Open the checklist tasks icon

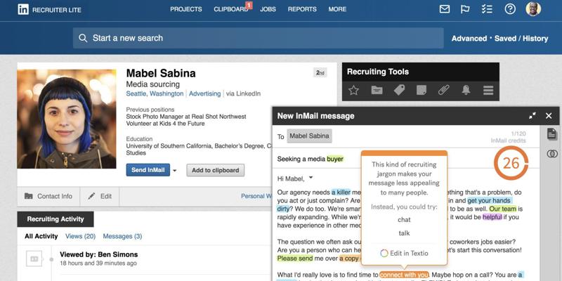click(487, 9)
